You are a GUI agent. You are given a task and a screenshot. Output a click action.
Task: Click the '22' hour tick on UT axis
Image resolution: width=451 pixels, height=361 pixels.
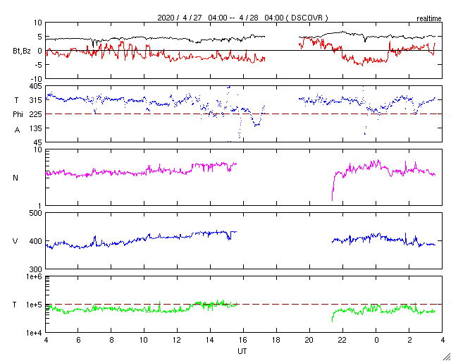[342, 340]
